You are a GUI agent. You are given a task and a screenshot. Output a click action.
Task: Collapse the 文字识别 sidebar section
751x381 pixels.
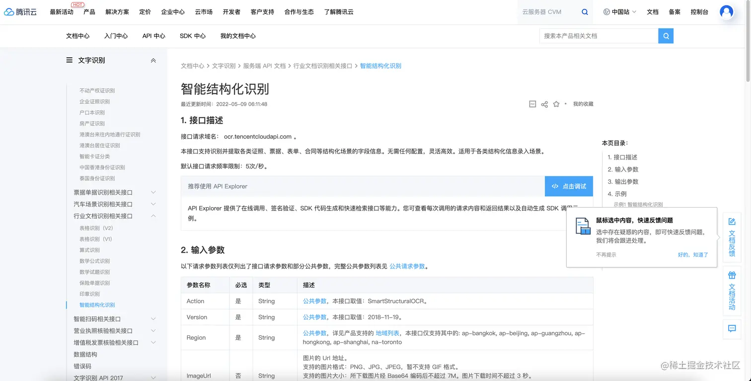click(x=153, y=61)
